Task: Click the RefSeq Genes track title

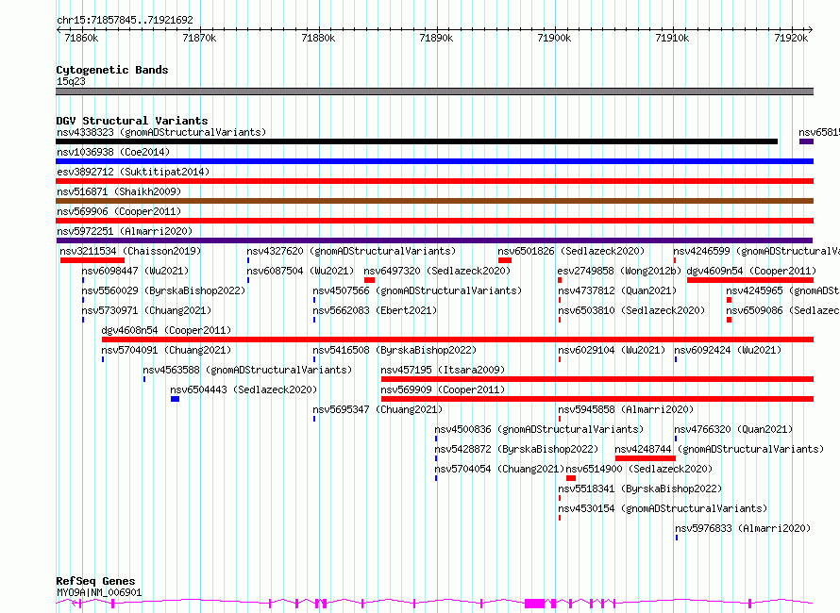Action: [x=95, y=581]
